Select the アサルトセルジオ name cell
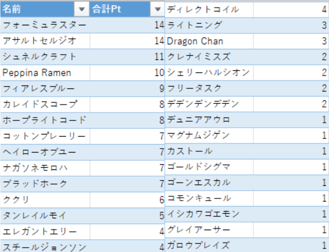Image resolution: width=329 pixels, height=252 pixels. (x=45, y=41)
